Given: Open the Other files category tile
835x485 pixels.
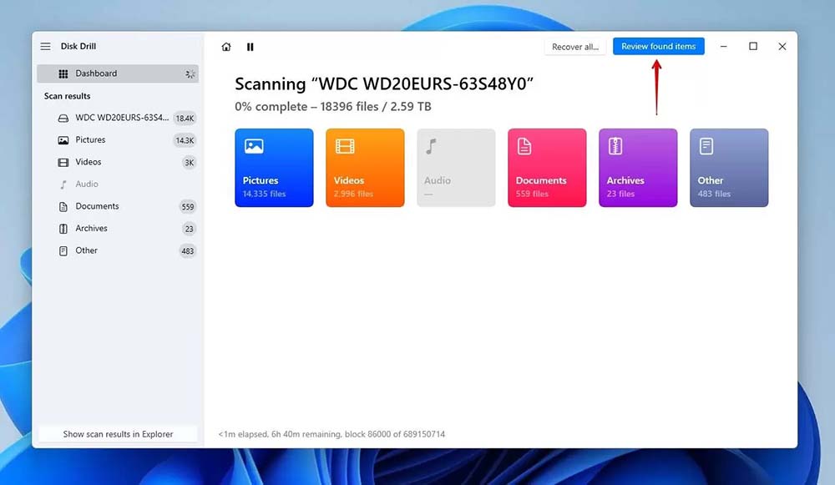Looking at the screenshot, I should point(729,168).
